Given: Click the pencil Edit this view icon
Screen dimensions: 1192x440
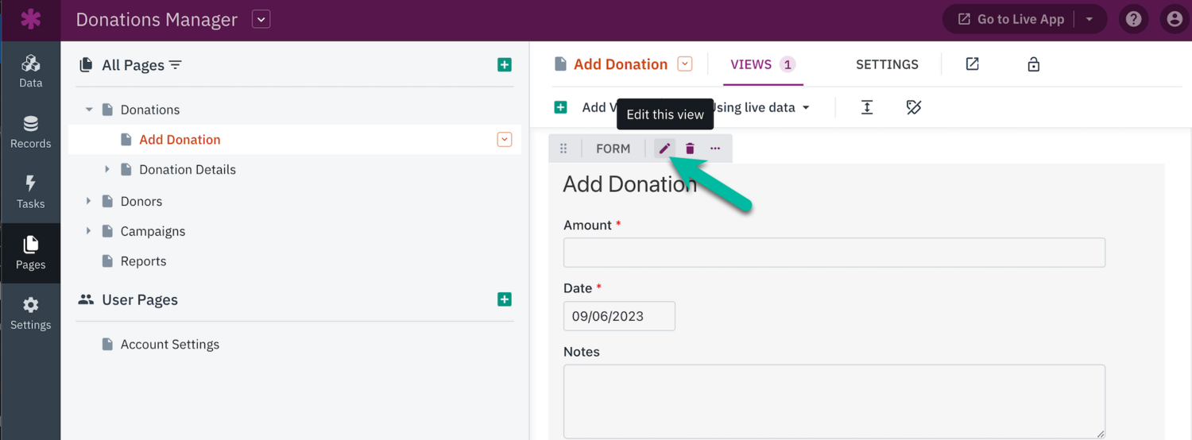Looking at the screenshot, I should coord(664,149).
